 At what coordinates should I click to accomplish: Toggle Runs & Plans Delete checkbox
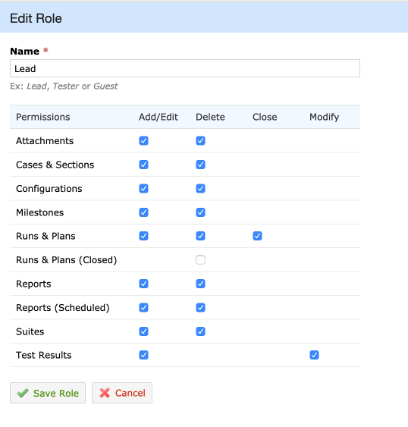[x=200, y=236]
